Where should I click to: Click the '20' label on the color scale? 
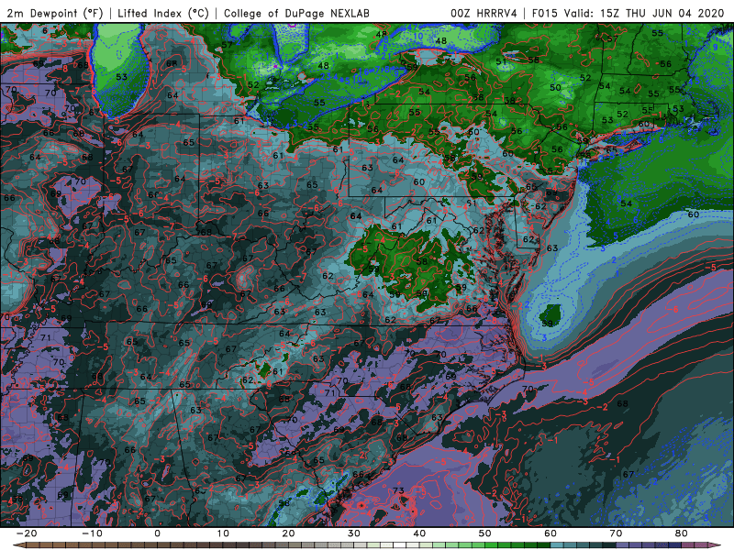(288, 533)
